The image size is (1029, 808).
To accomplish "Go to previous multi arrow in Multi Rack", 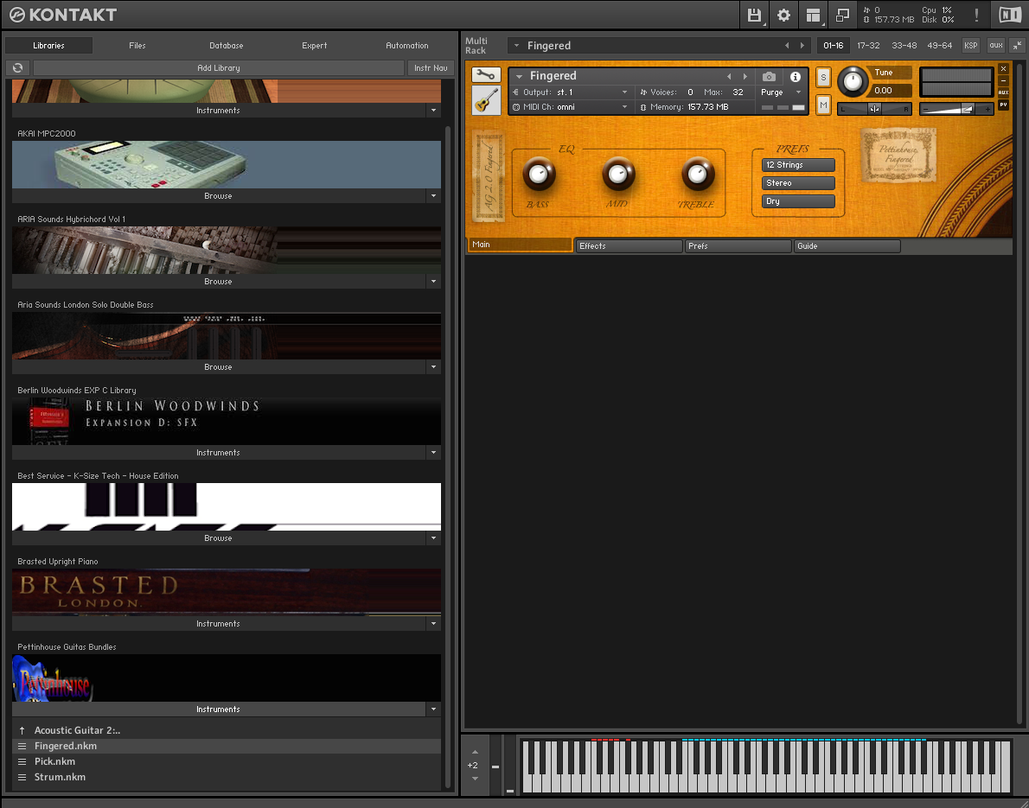I will pyautogui.click(x=787, y=45).
